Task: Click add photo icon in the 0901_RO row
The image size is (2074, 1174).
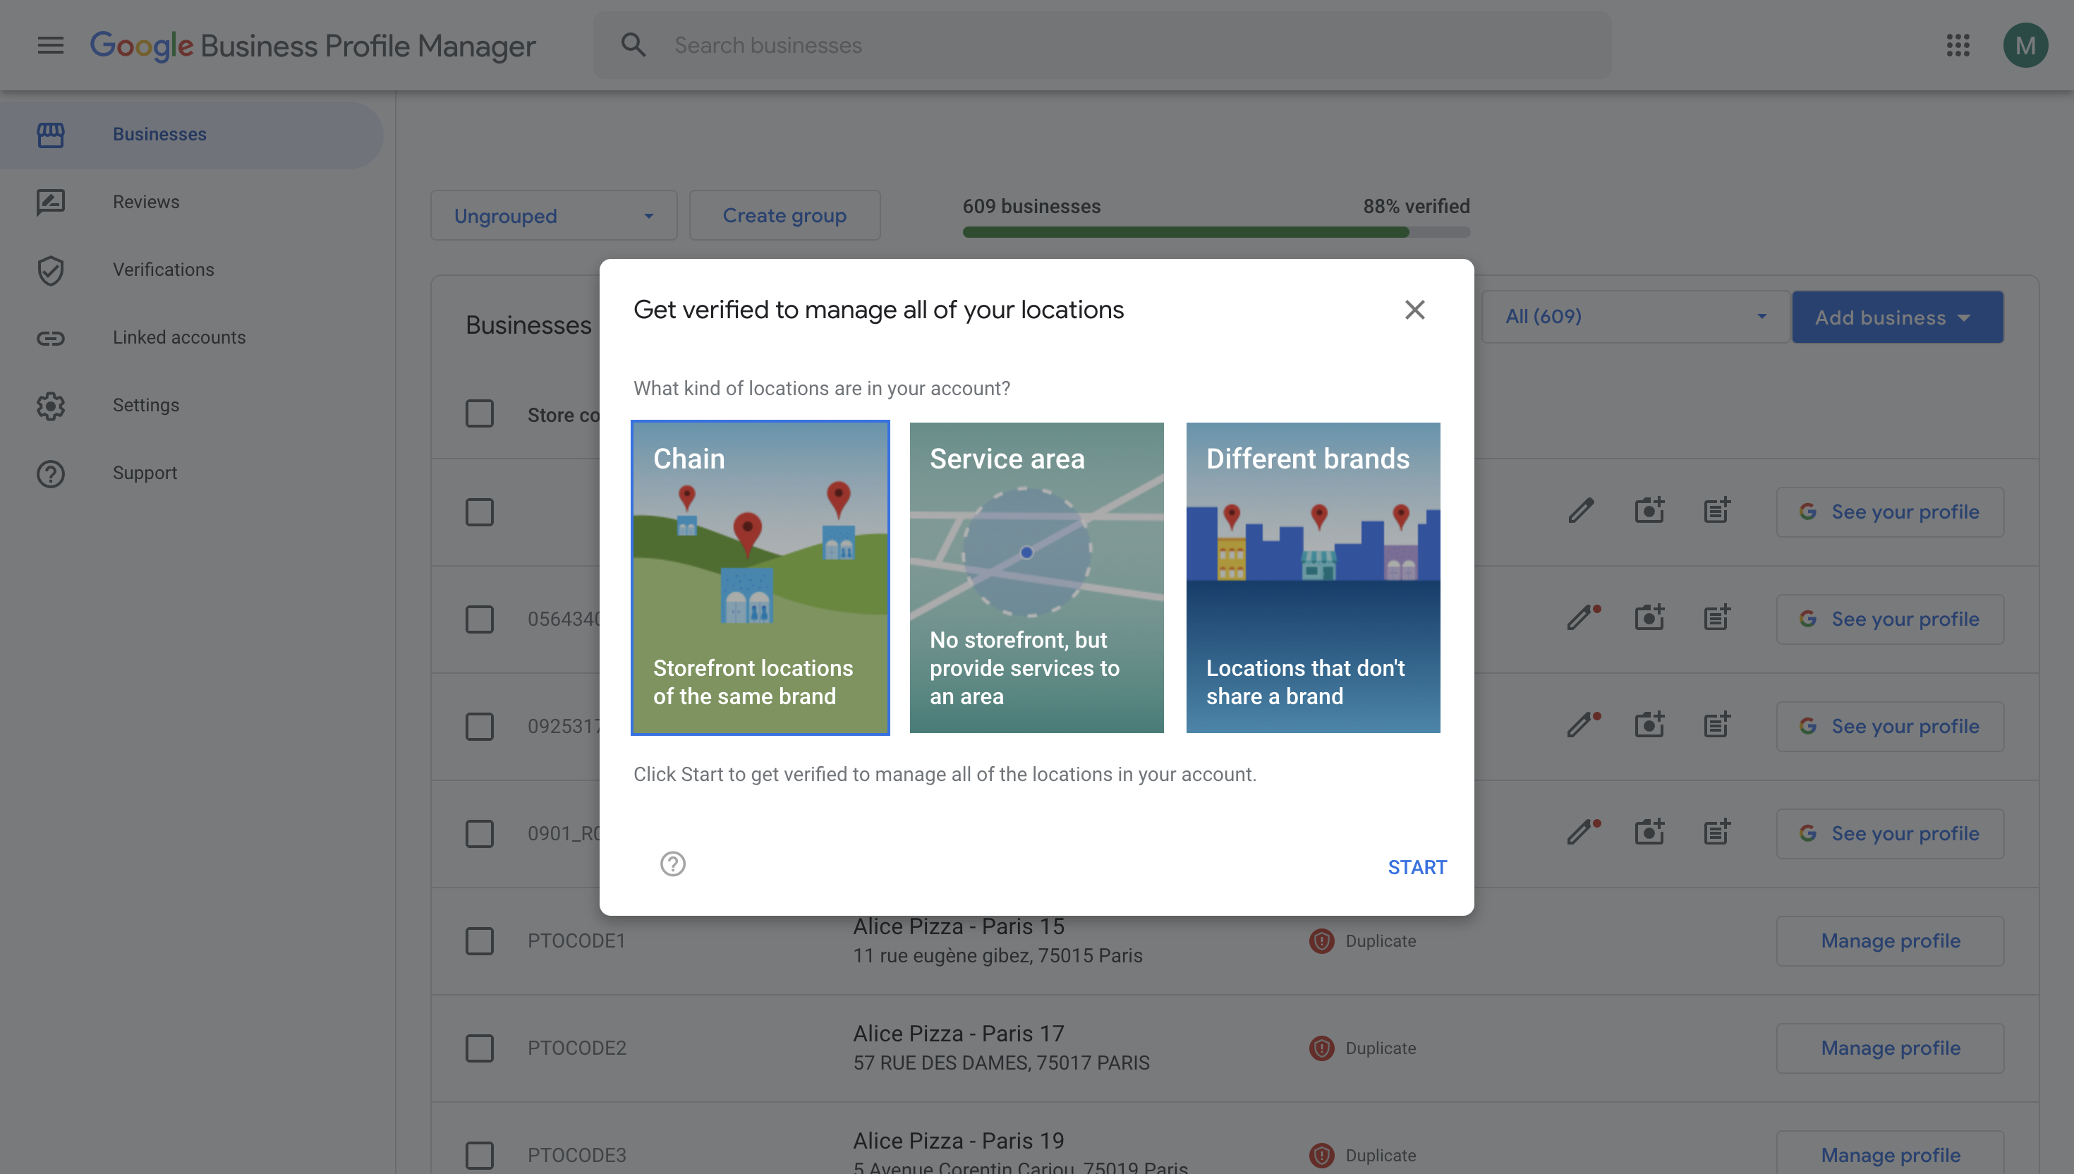Action: point(1649,832)
